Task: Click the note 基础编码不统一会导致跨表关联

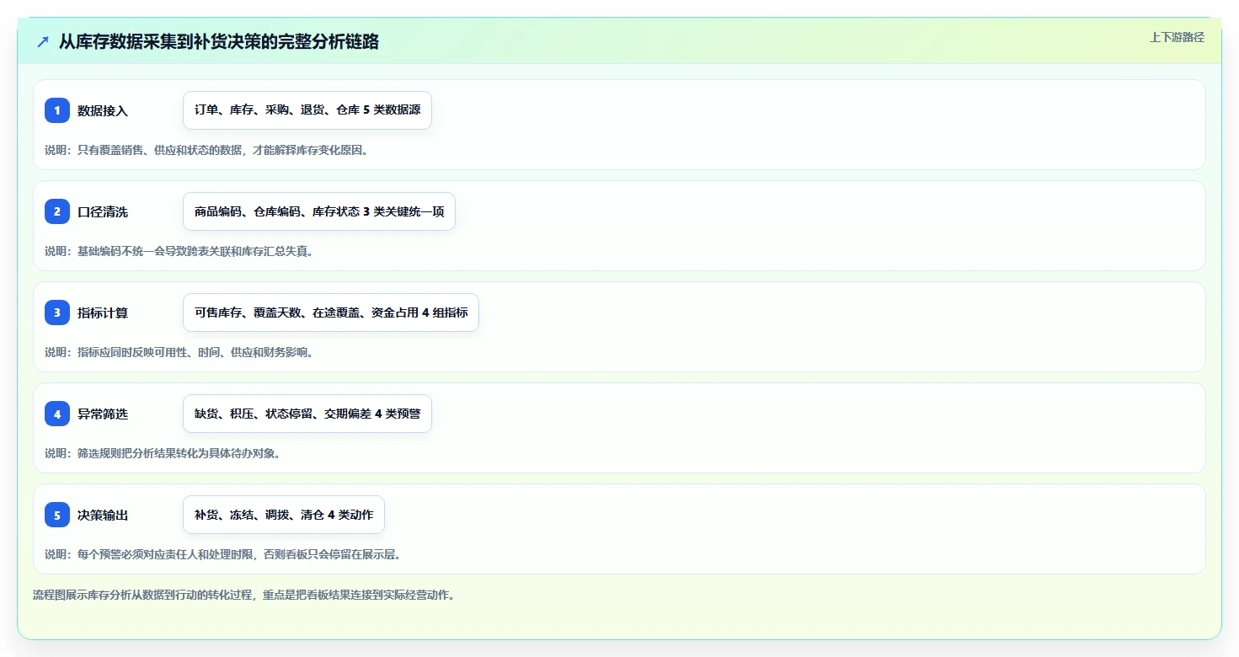Action: [x=179, y=251]
